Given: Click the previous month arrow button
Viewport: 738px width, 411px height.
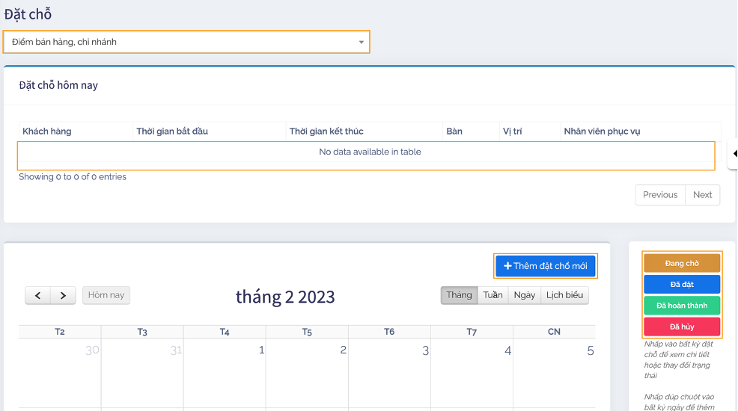Looking at the screenshot, I should 38,295.
